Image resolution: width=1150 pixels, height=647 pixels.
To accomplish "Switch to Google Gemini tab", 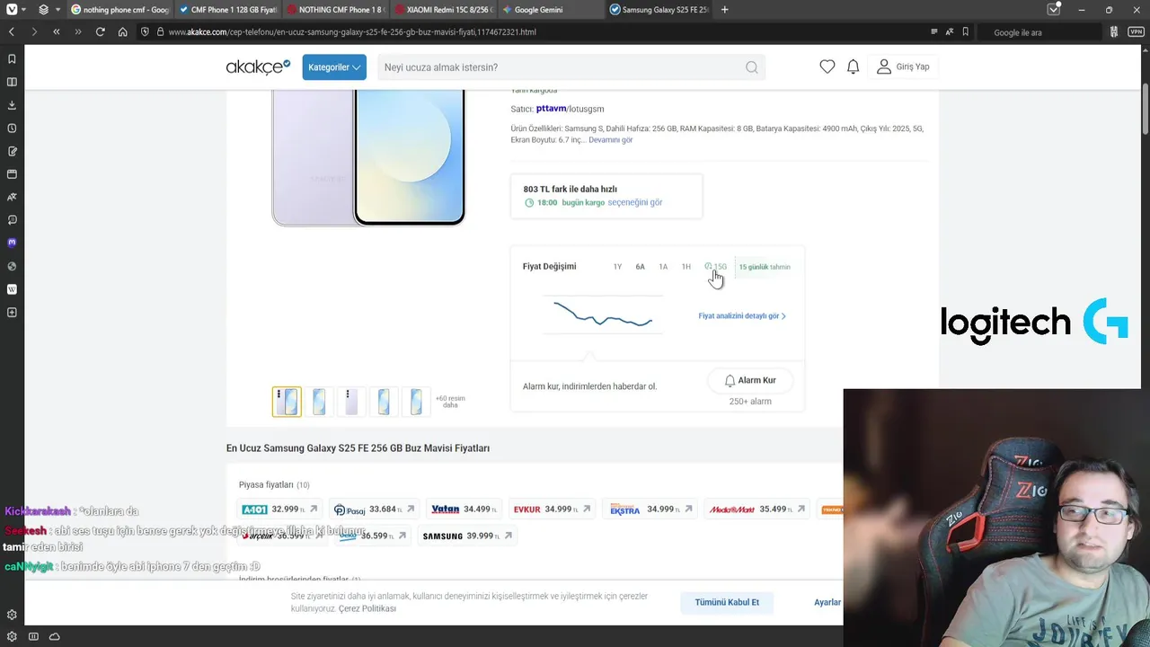I will (x=551, y=10).
